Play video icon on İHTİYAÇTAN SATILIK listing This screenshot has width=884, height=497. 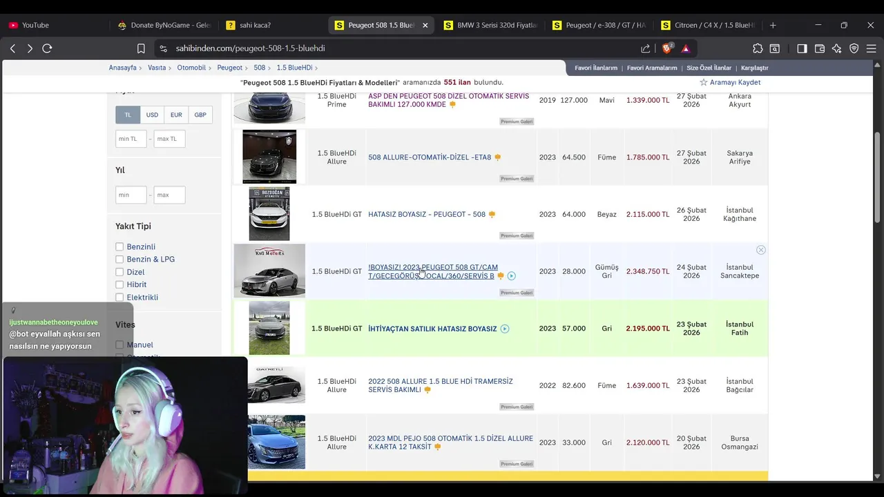point(505,329)
